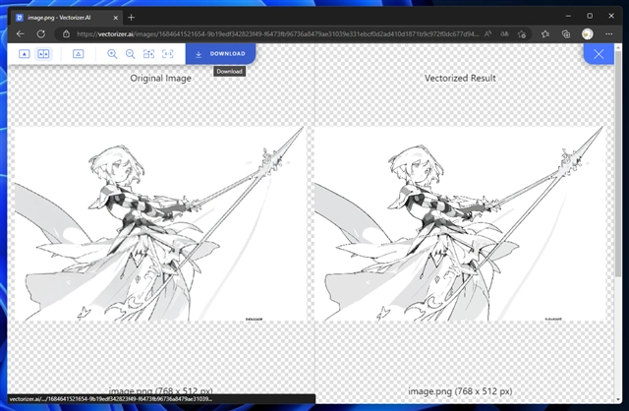Click the vectorizer.ai address bar
Screen dimensions: 629x411
coord(277,34)
